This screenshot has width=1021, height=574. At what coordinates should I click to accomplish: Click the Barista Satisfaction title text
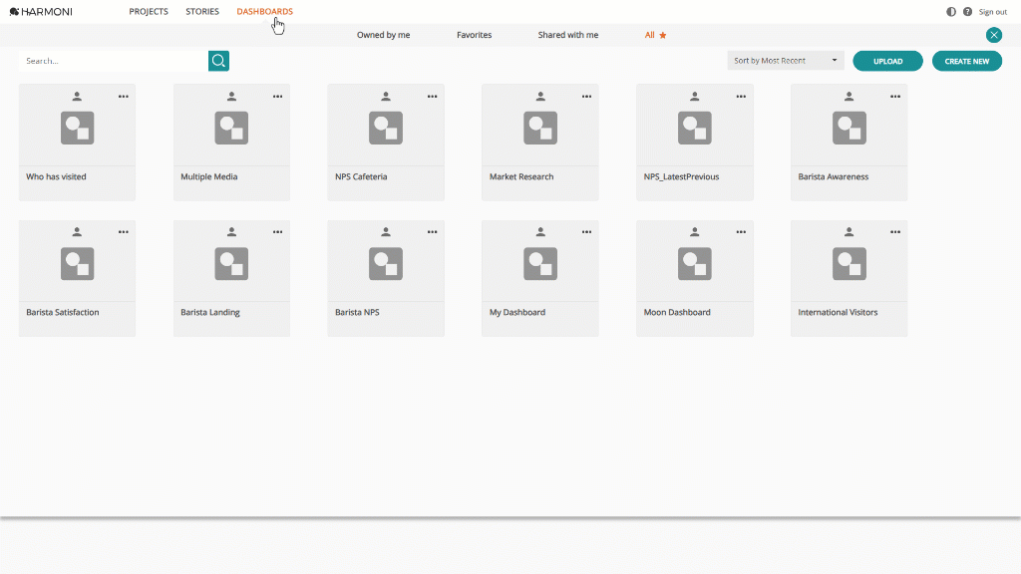pos(63,312)
